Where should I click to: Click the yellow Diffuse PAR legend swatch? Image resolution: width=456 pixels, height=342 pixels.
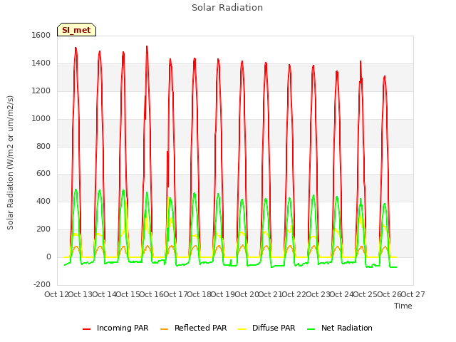click(242, 329)
